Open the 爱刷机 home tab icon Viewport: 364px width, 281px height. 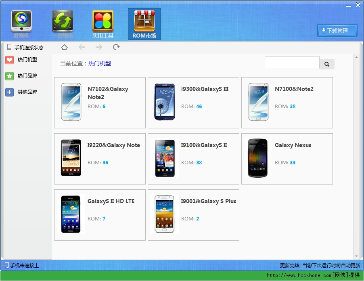21,21
